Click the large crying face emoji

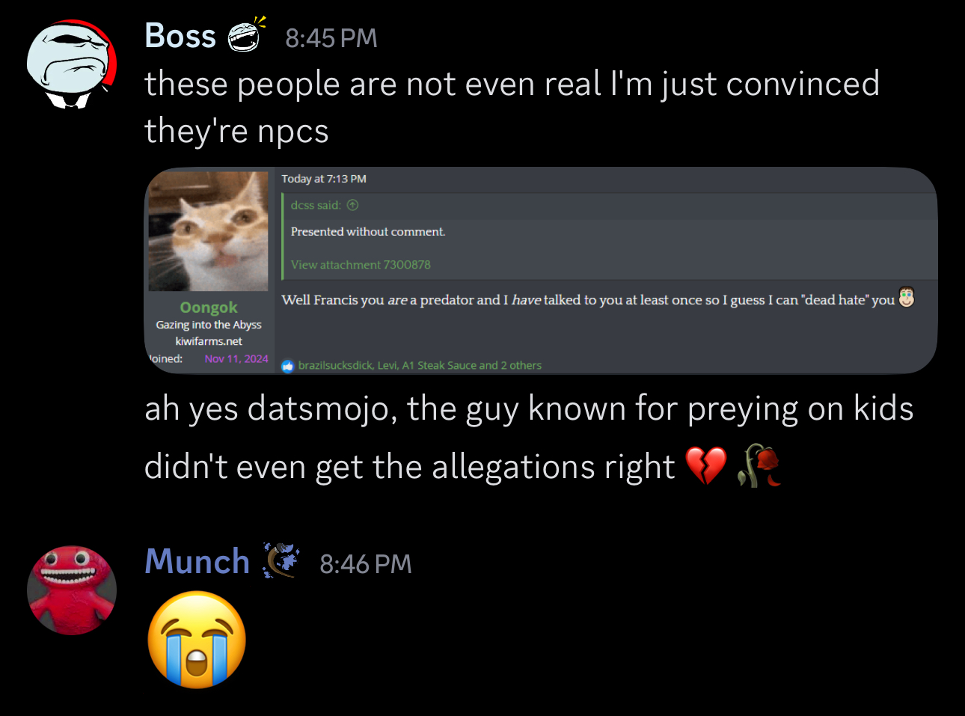197,640
